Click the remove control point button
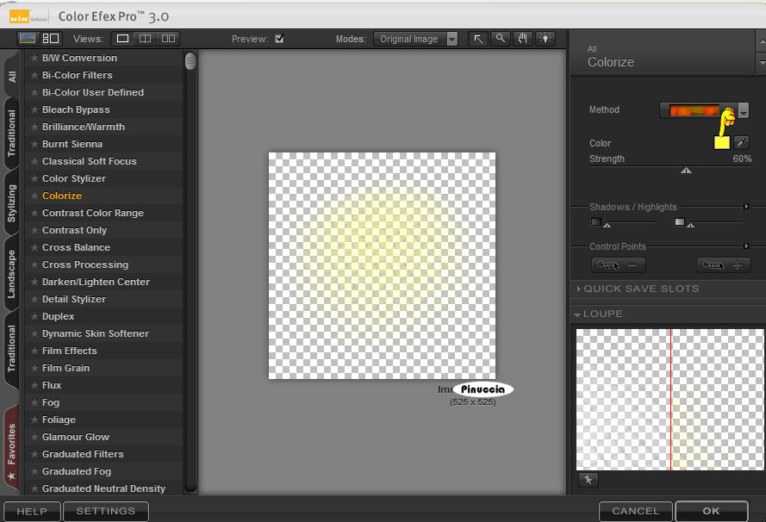The image size is (766, 522). tap(619, 265)
